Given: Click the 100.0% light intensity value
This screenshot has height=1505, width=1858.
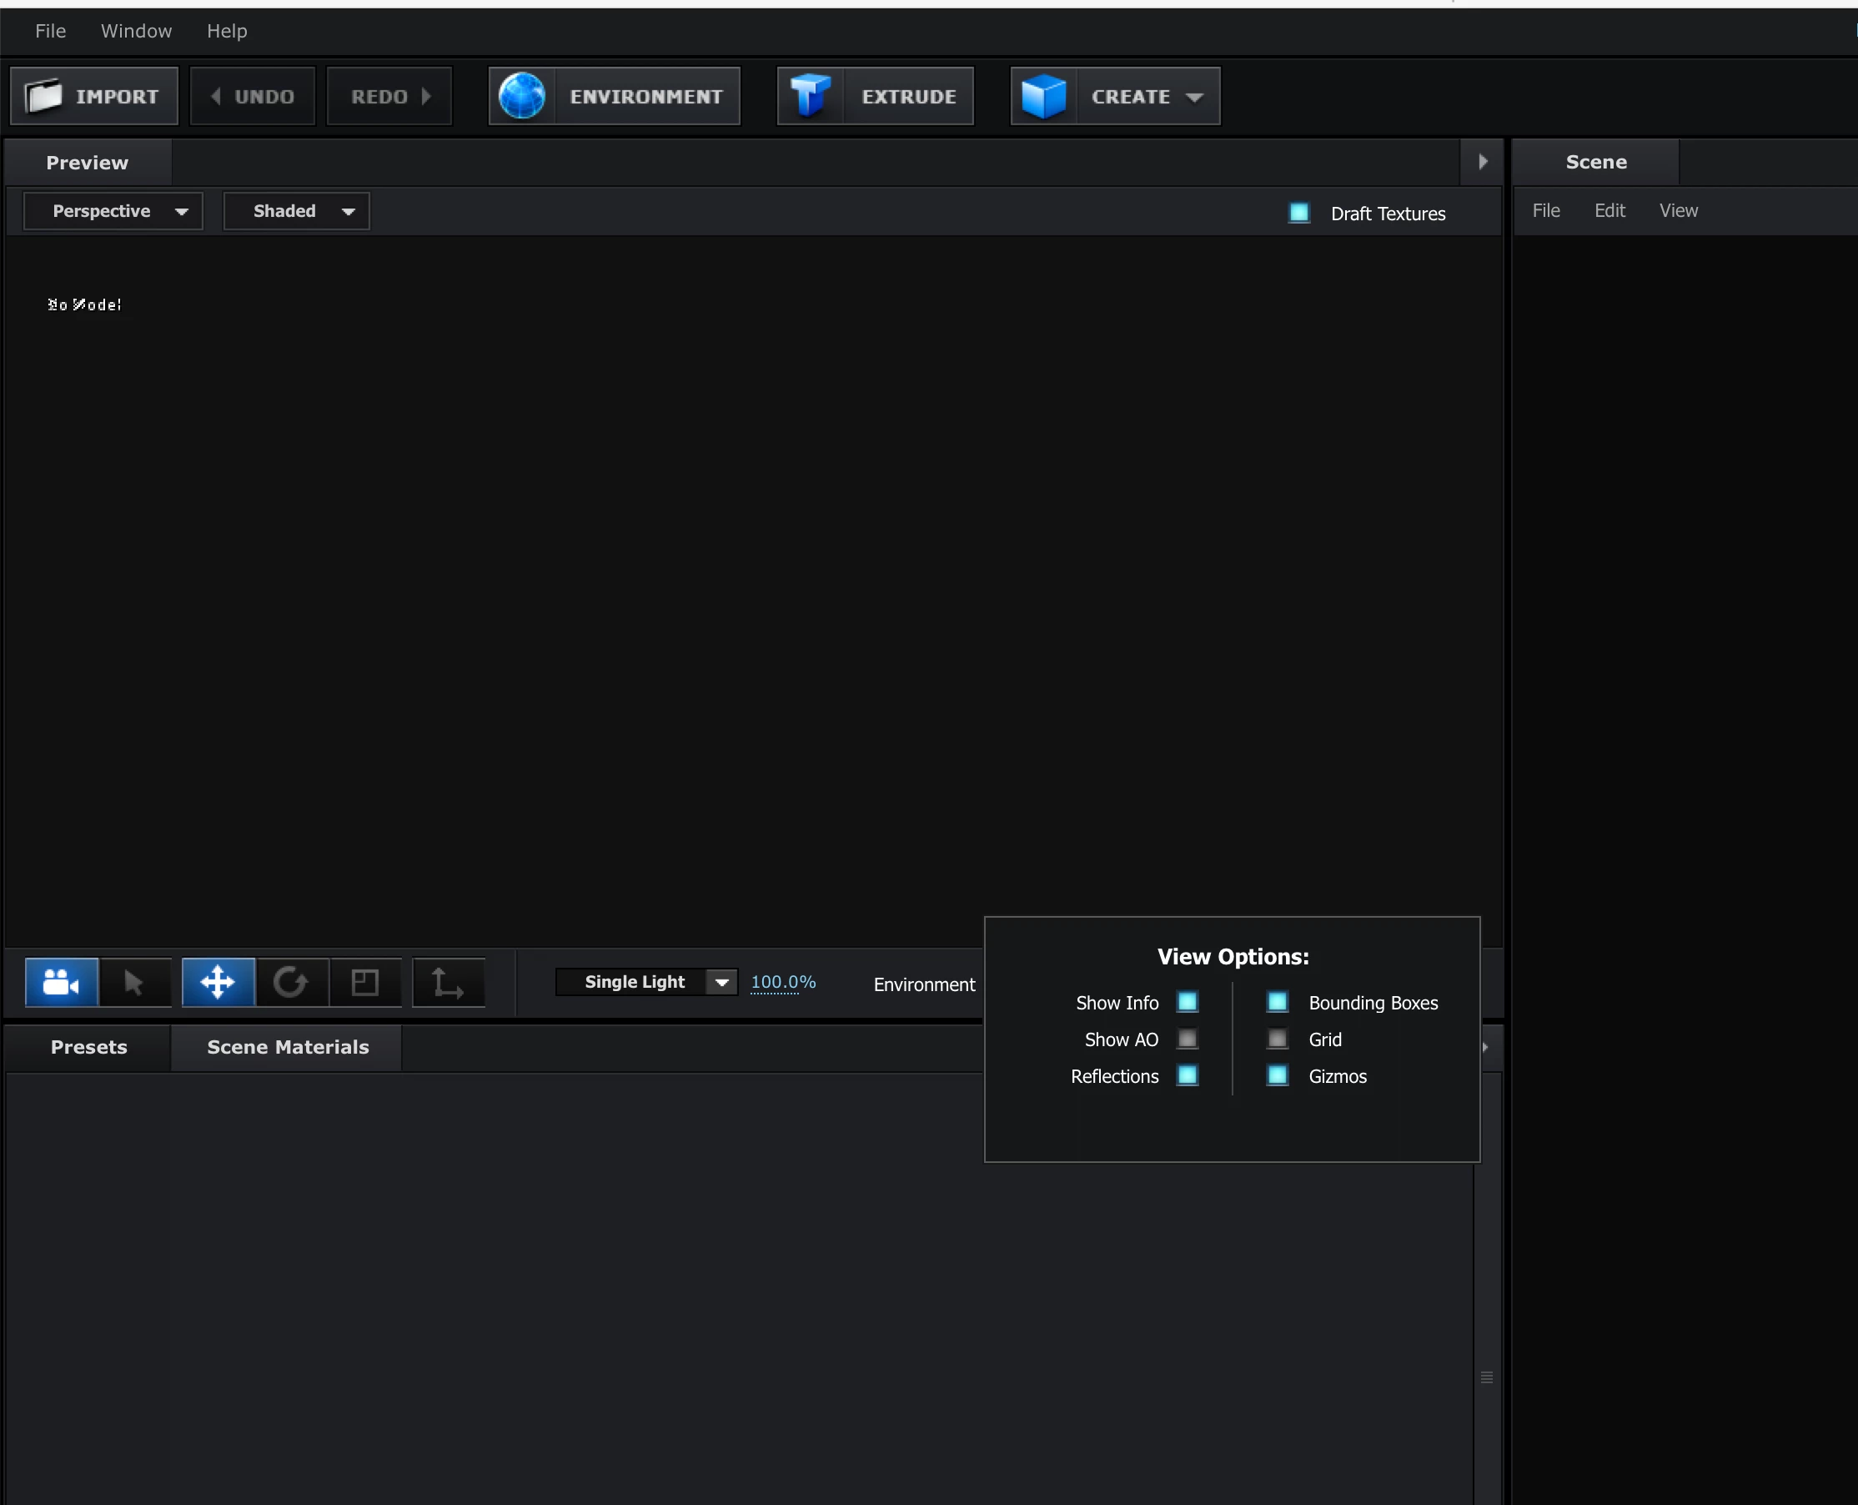Looking at the screenshot, I should pos(782,982).
